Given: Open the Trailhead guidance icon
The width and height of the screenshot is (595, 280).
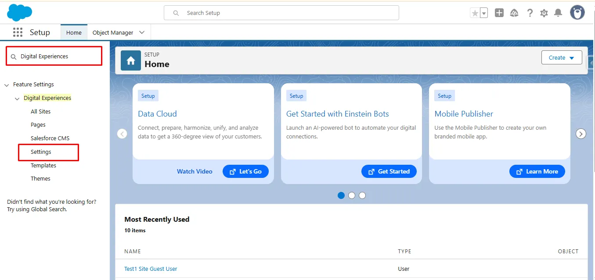Looking at the screenshot, I should click(x=514, y=13).
